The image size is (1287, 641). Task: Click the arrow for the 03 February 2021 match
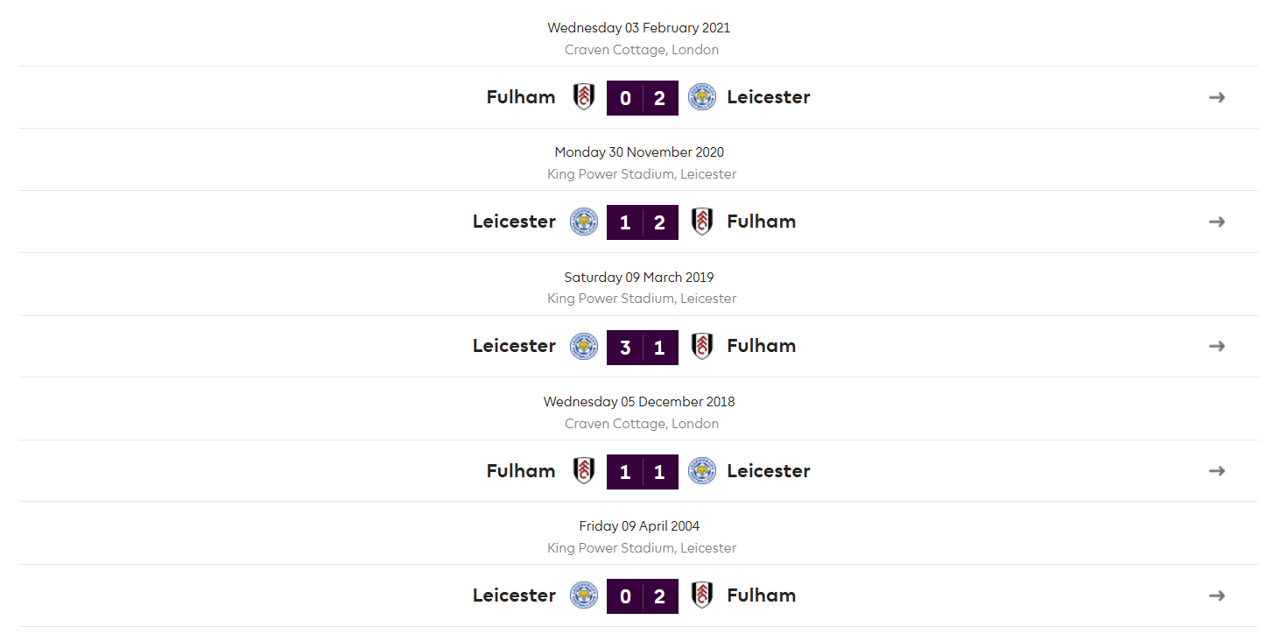[1216, 97]
